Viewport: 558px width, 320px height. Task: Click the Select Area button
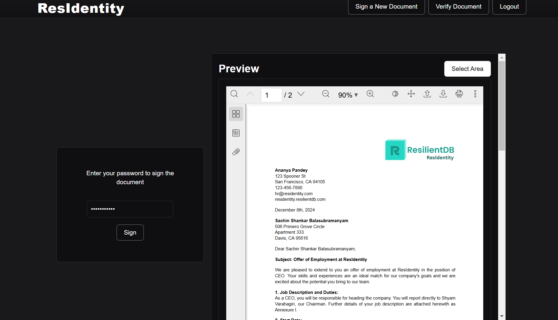(x=467, y=69)
